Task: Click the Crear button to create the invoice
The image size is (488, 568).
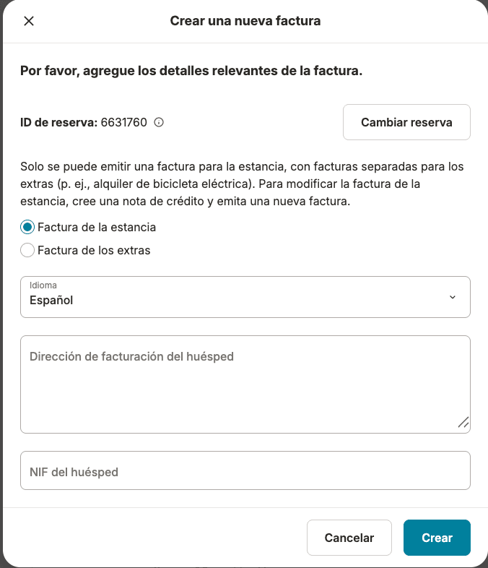Action: [437, 538]
